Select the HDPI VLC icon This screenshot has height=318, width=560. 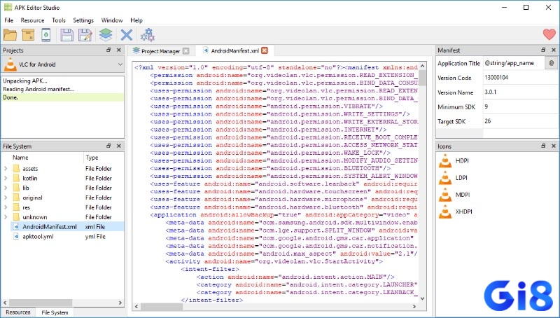coord(445,161)
